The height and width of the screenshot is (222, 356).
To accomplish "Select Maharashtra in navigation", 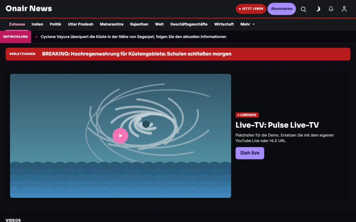I will (112, 24).
